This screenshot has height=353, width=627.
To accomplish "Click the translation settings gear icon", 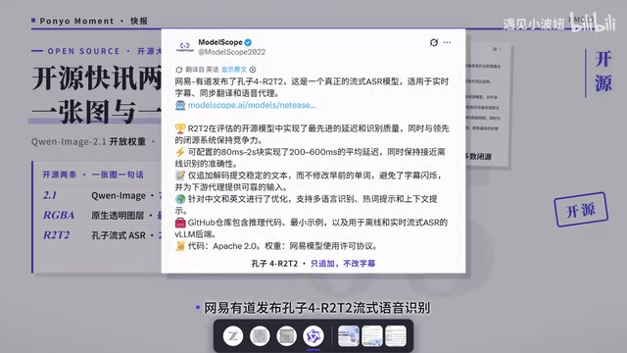I will click(x=253, y=70).
